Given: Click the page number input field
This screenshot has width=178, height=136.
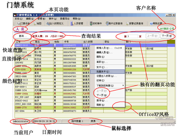Looking at the screenshot, I should pyautogui.click(x=133, y=36).
